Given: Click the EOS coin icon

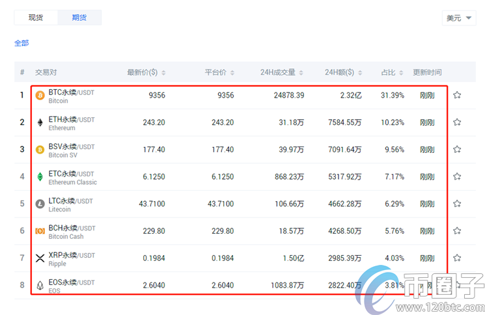Looking at the screenshot, I should pos(40,285).
